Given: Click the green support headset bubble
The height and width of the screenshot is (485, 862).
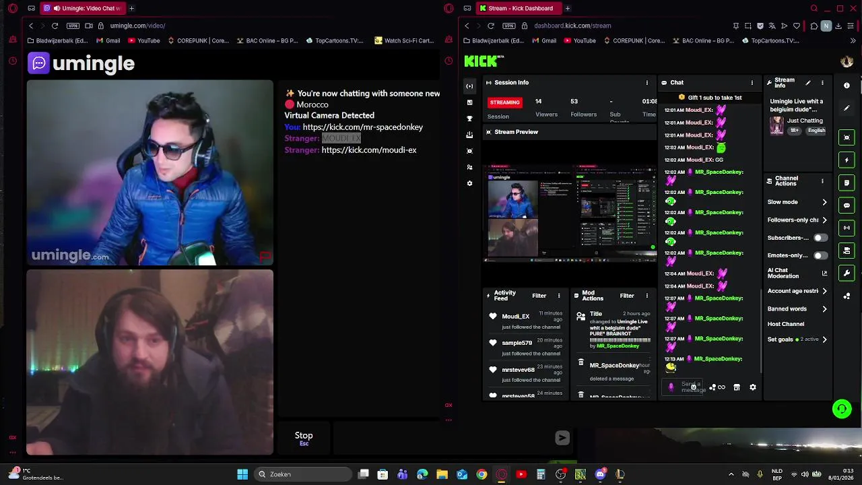Looking at the screenshot, I should (842, 409).
